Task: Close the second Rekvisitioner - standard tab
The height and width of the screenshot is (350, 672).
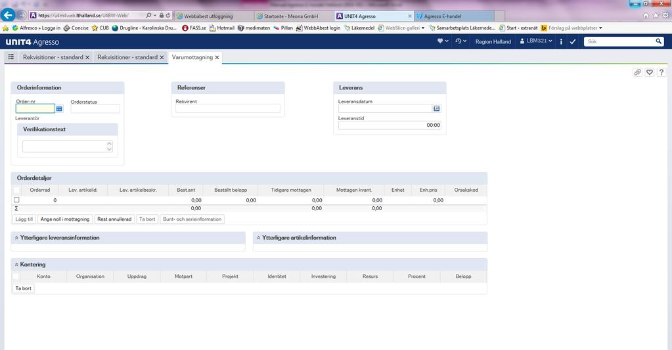Action: 162,57
